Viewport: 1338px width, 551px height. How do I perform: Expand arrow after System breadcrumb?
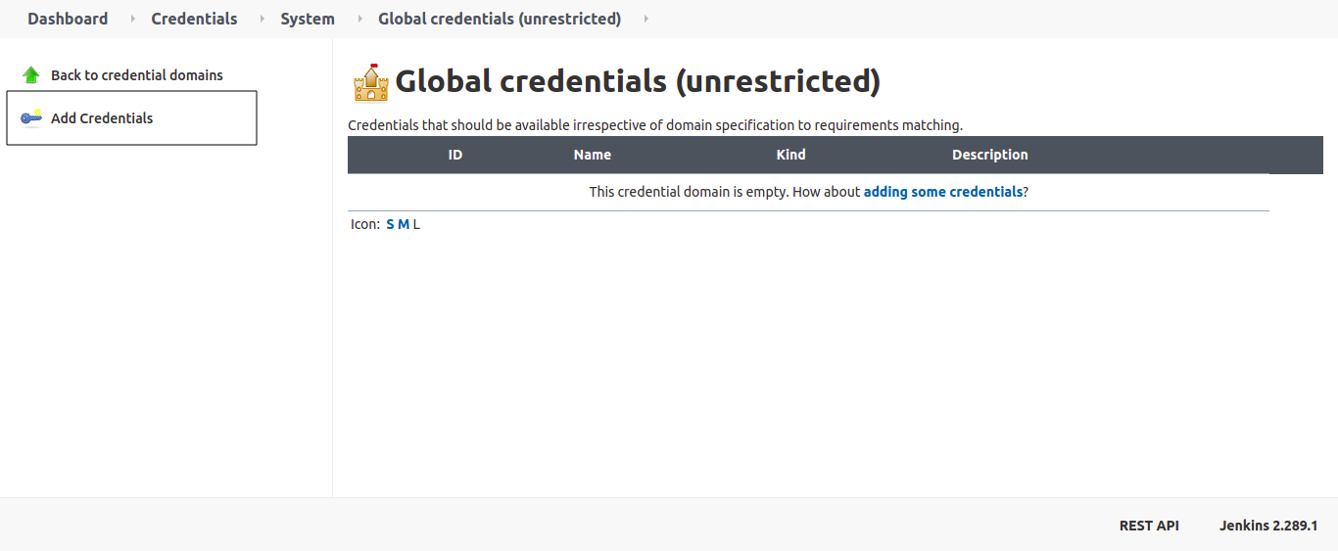pos(360,19)
